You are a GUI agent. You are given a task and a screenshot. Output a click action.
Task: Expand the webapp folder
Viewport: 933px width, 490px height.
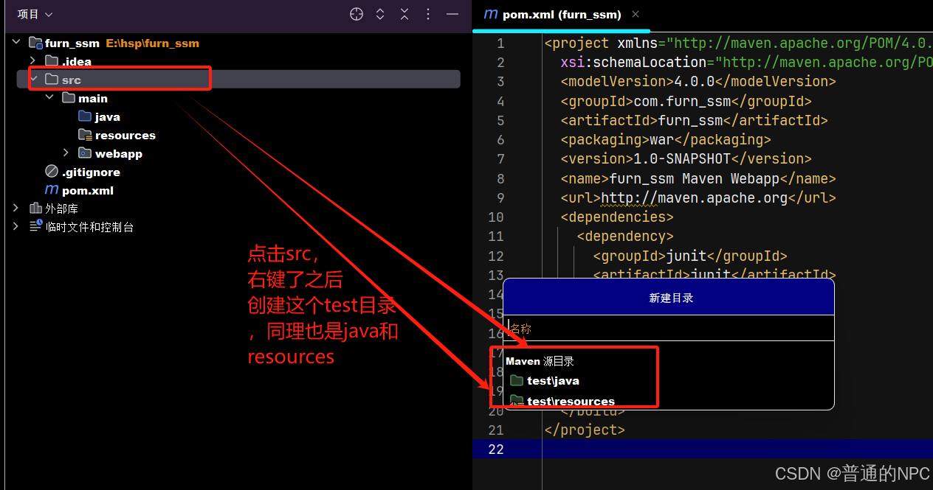(66, 153)
